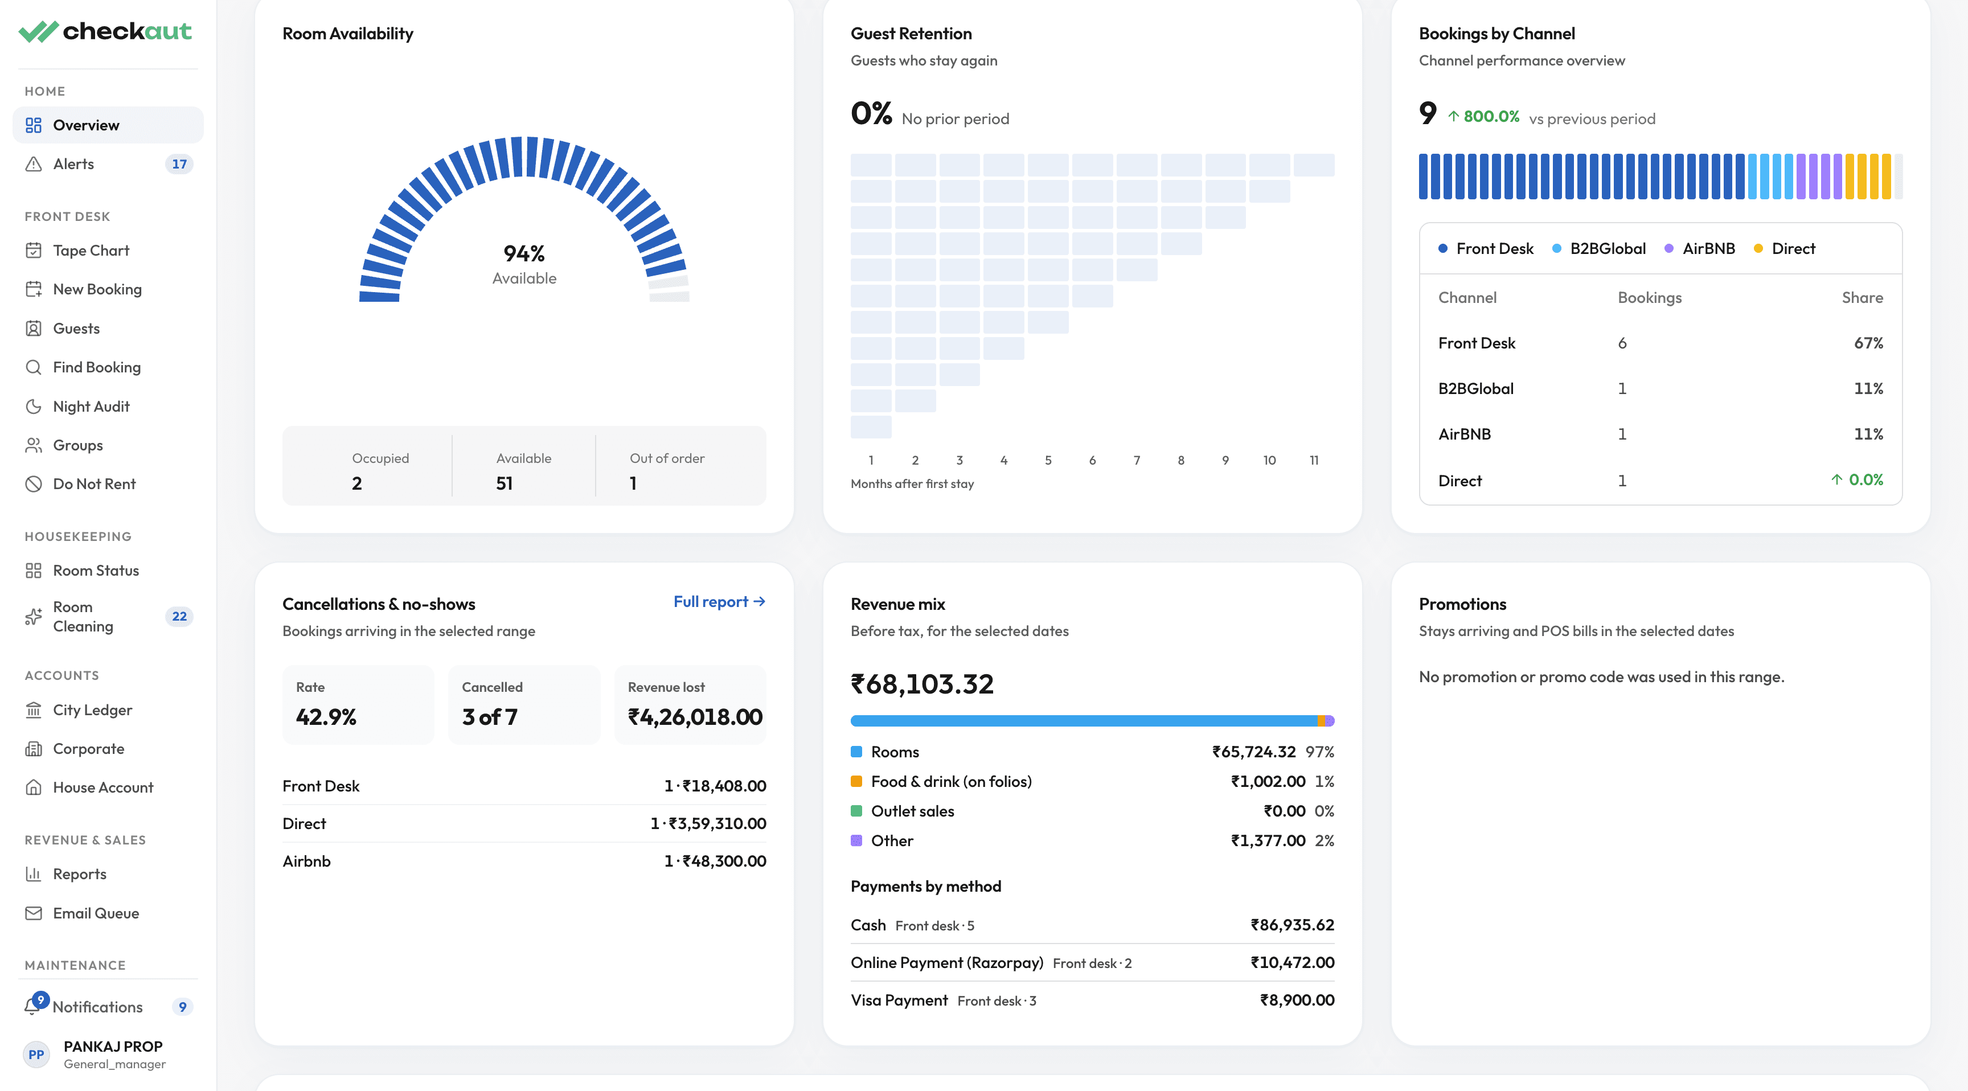This screenshot has height=1091, width=1968.
Task: Click the Revenue mix progress bar
Action: point(1093,721)
